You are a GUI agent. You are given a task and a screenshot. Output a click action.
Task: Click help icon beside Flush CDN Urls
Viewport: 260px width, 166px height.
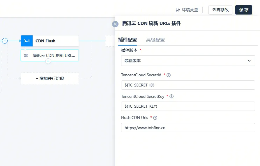(155, 118)
